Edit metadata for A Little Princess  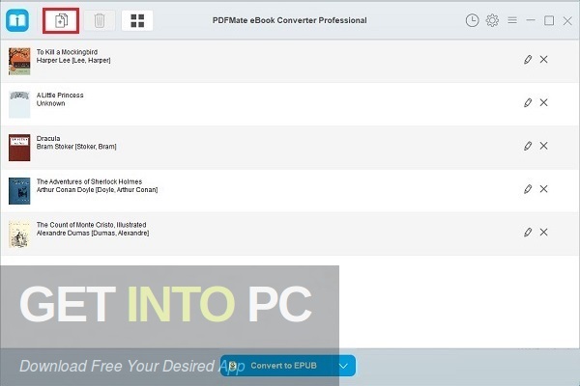click(x=528, y=102)
